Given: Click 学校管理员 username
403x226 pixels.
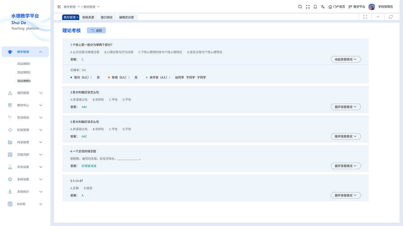Looking at the screenshot, I should pyautogui.click(x=385, y=7).
